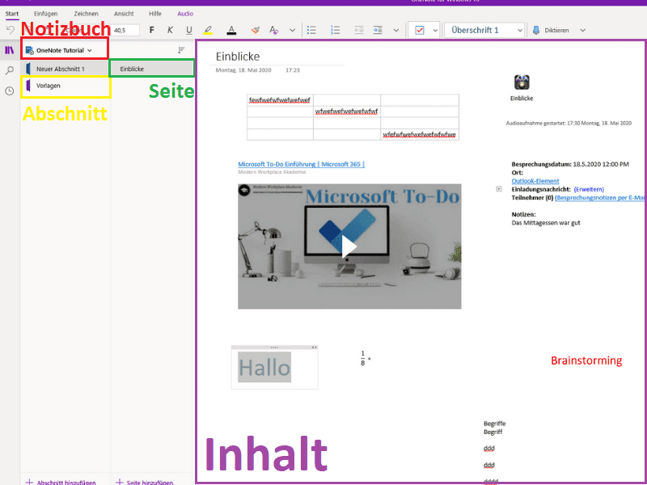Increase the paragraph indent

pos(377,30)
